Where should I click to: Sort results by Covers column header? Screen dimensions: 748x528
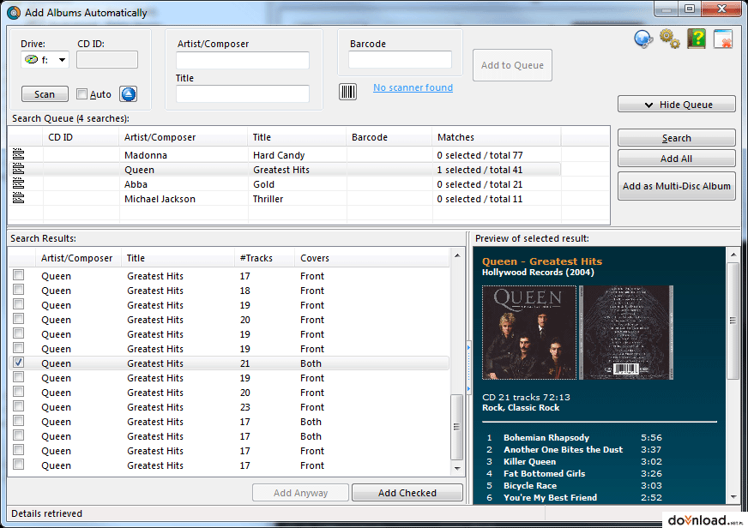click(x=372, y=258)
